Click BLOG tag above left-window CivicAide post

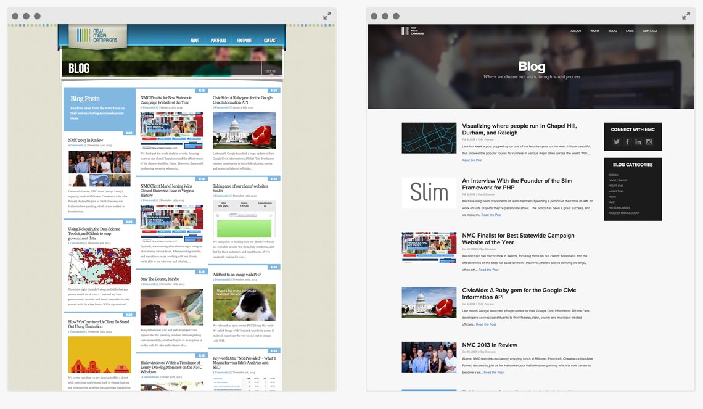(273, 90)
